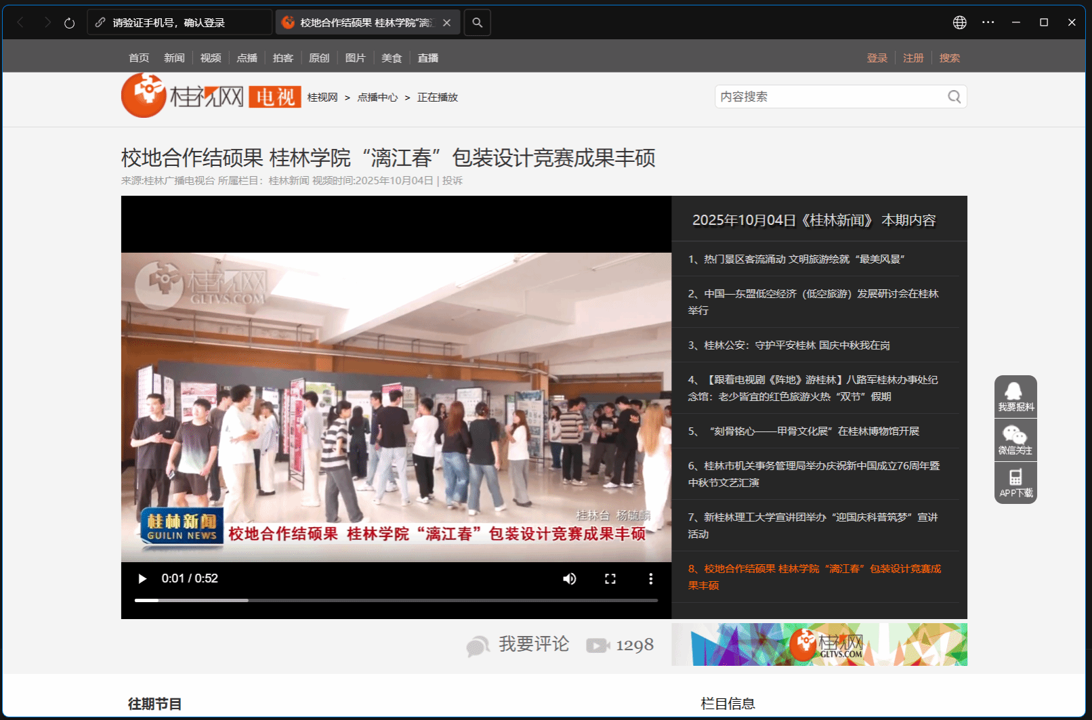Play the video
Viewport: 1092px width, 720px height.
(142, 578)
